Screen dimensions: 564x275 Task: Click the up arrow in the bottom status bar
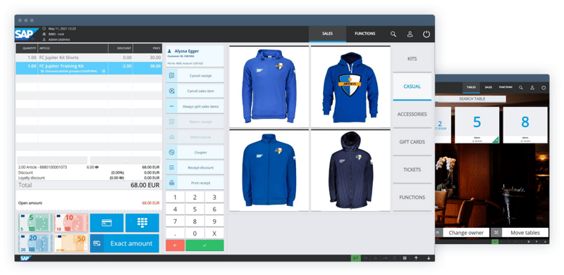(416, 258)
